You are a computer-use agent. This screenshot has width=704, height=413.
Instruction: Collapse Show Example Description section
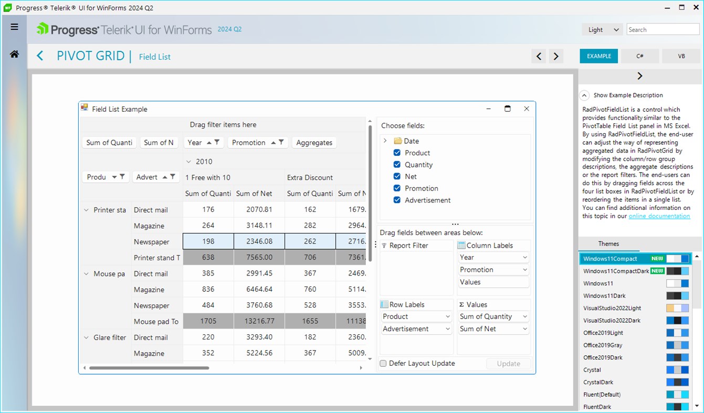pos(584,96)
